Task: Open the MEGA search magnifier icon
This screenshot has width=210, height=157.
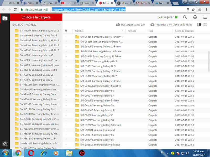Action: coord(185,17)
